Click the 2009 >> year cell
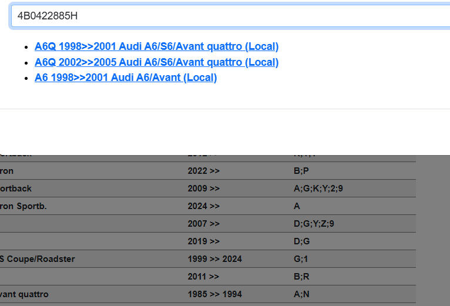Screen dimensions: 450x306 tap(203, 189)
